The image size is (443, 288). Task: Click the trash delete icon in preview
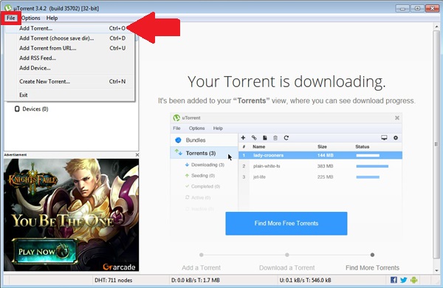click(x=275, y=138)
